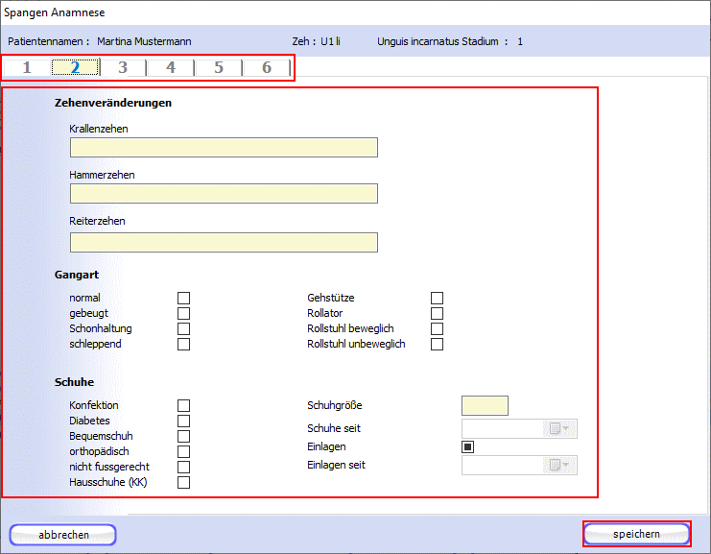Open the Schuhe seit date dropdown
The image size is (711, 554).
(x=559, y=429)
